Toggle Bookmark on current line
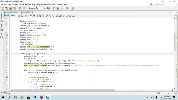Image resolution: width=178 pixels, height=100 pixels. click(x=53, y=16)
